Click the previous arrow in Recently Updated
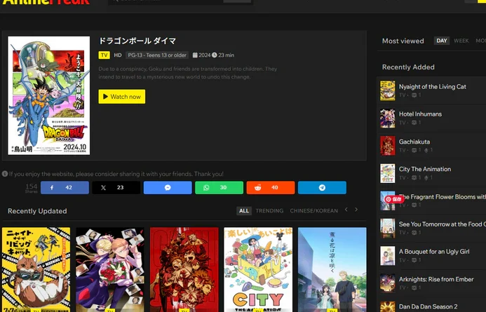486x312 pixels. tap(346, 210)
